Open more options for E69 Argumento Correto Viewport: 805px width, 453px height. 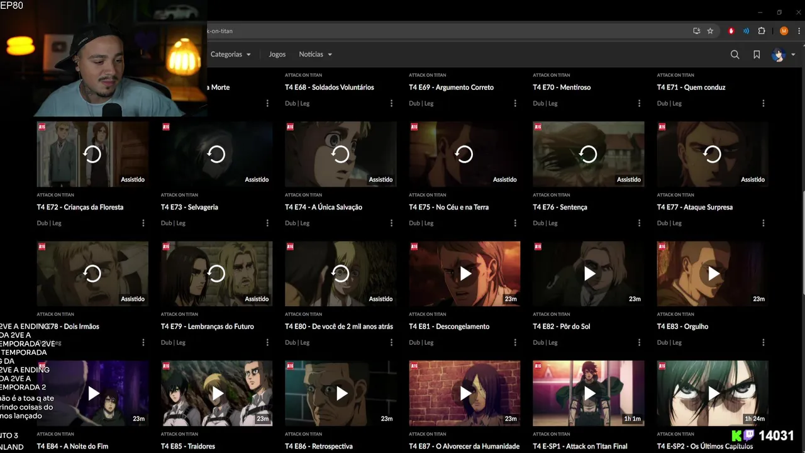[515, 103]
